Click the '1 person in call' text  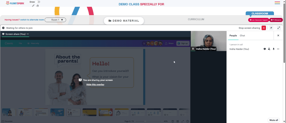pos(236,45)
